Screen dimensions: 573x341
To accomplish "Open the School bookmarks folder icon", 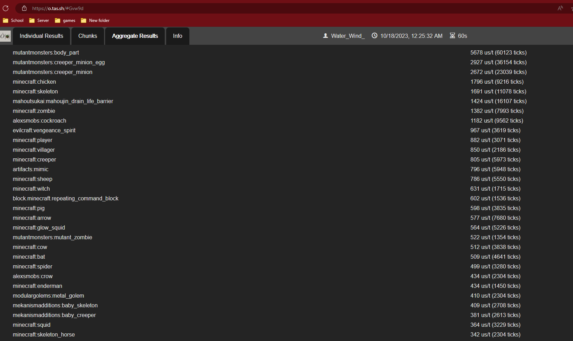I will click(5, 20).
